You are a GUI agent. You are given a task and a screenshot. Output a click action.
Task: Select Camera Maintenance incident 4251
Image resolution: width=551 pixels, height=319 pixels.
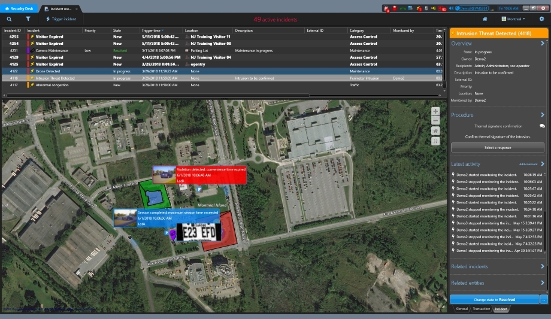(x=223, y=51)
